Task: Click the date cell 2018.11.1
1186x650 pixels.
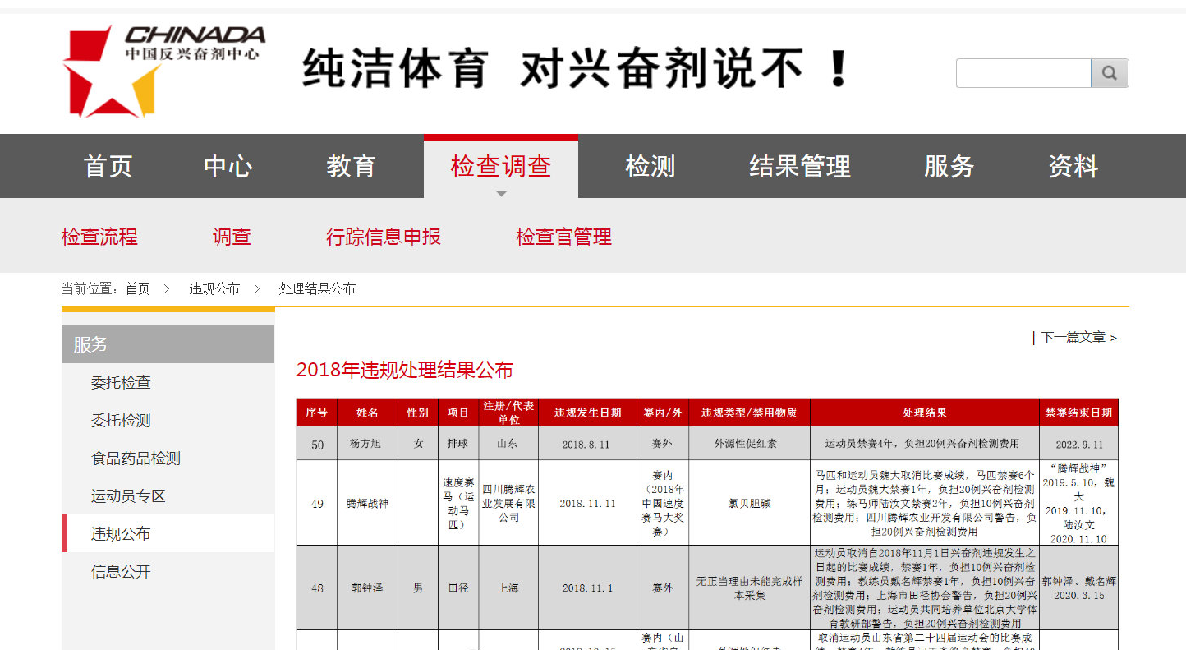Action: click(x=587, y=588)
